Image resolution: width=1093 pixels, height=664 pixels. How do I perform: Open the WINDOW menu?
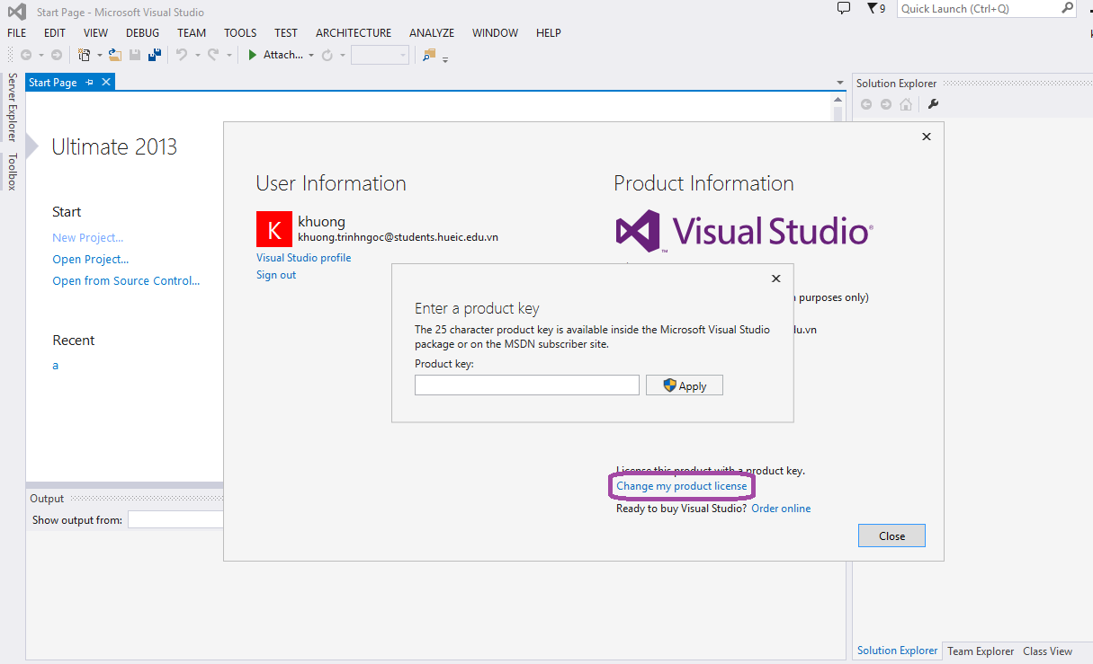point(496,33)
